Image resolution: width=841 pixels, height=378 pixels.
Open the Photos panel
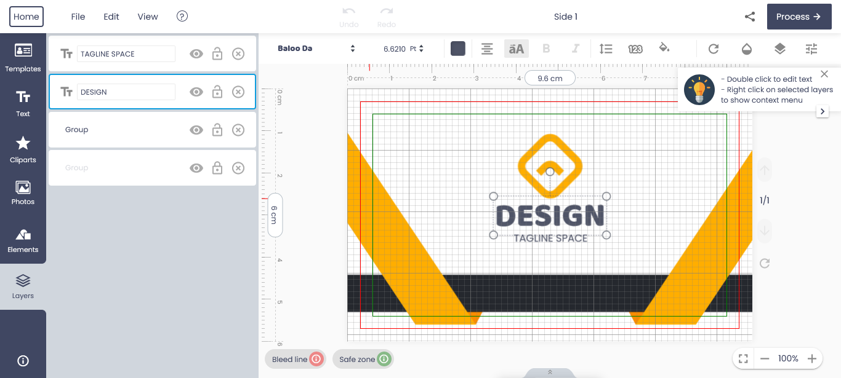(x=23, y=193)
